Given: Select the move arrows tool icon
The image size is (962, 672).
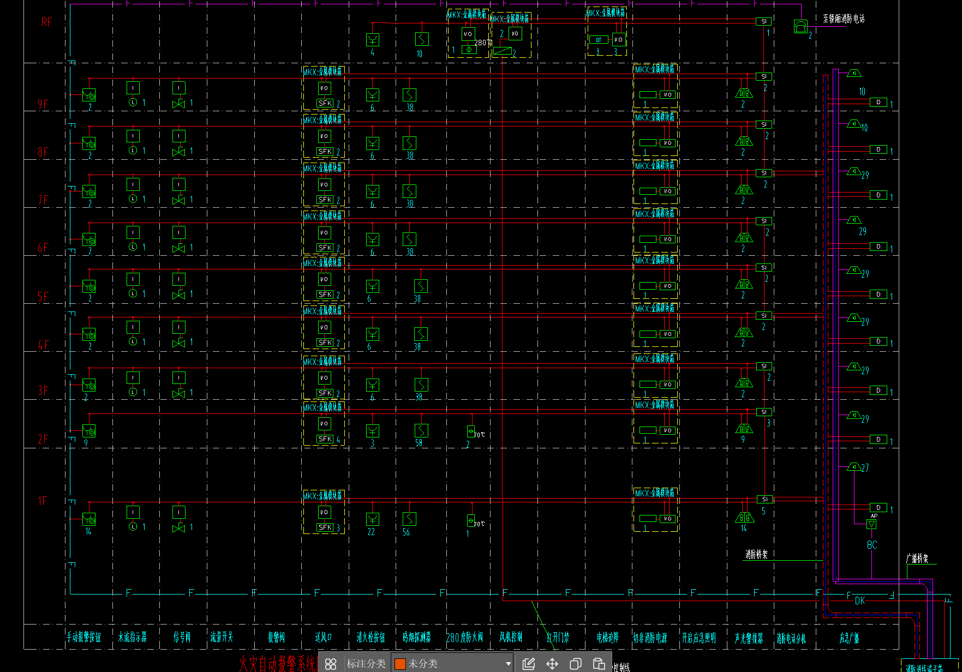Looking at the screenshot, I should click(552, 663).
